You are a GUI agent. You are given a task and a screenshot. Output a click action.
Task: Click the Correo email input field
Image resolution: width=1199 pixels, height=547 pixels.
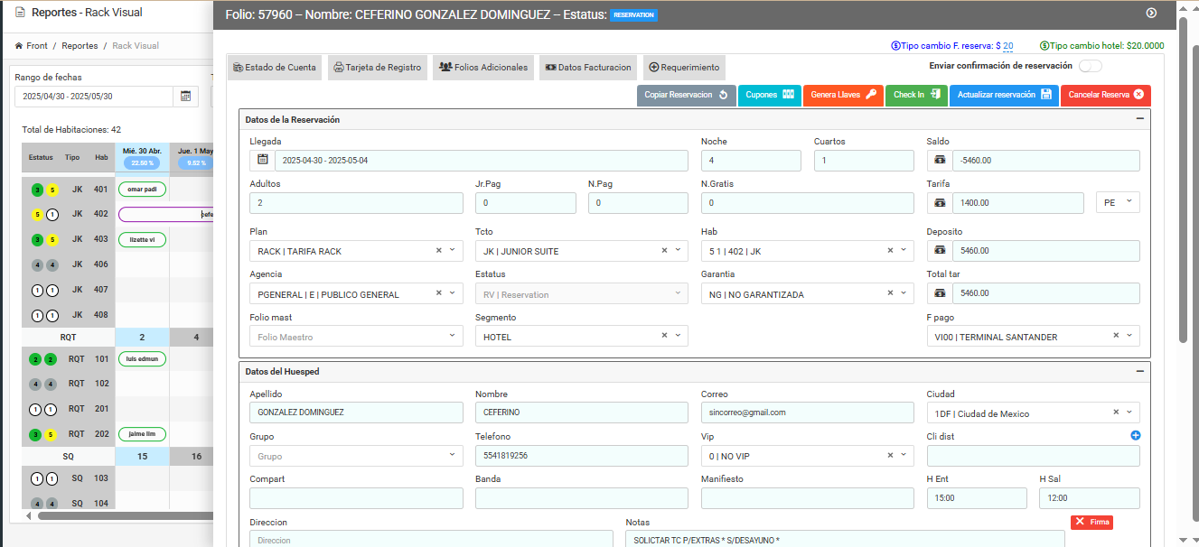(x=808, y=413)
